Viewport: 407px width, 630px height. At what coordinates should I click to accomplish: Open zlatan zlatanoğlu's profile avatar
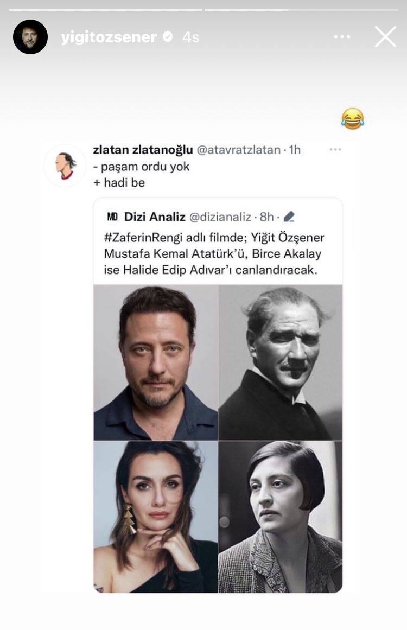65,166
